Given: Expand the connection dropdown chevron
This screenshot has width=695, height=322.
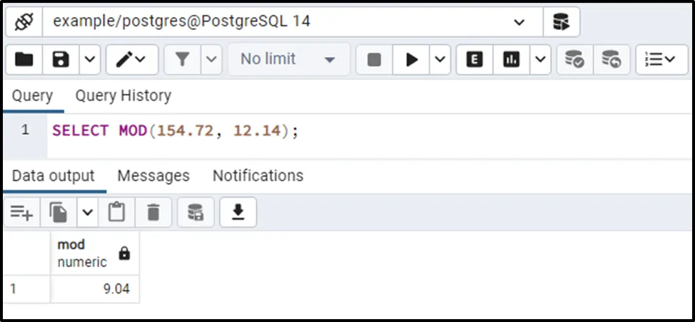Looking at the screenshot, I should 519,21.
